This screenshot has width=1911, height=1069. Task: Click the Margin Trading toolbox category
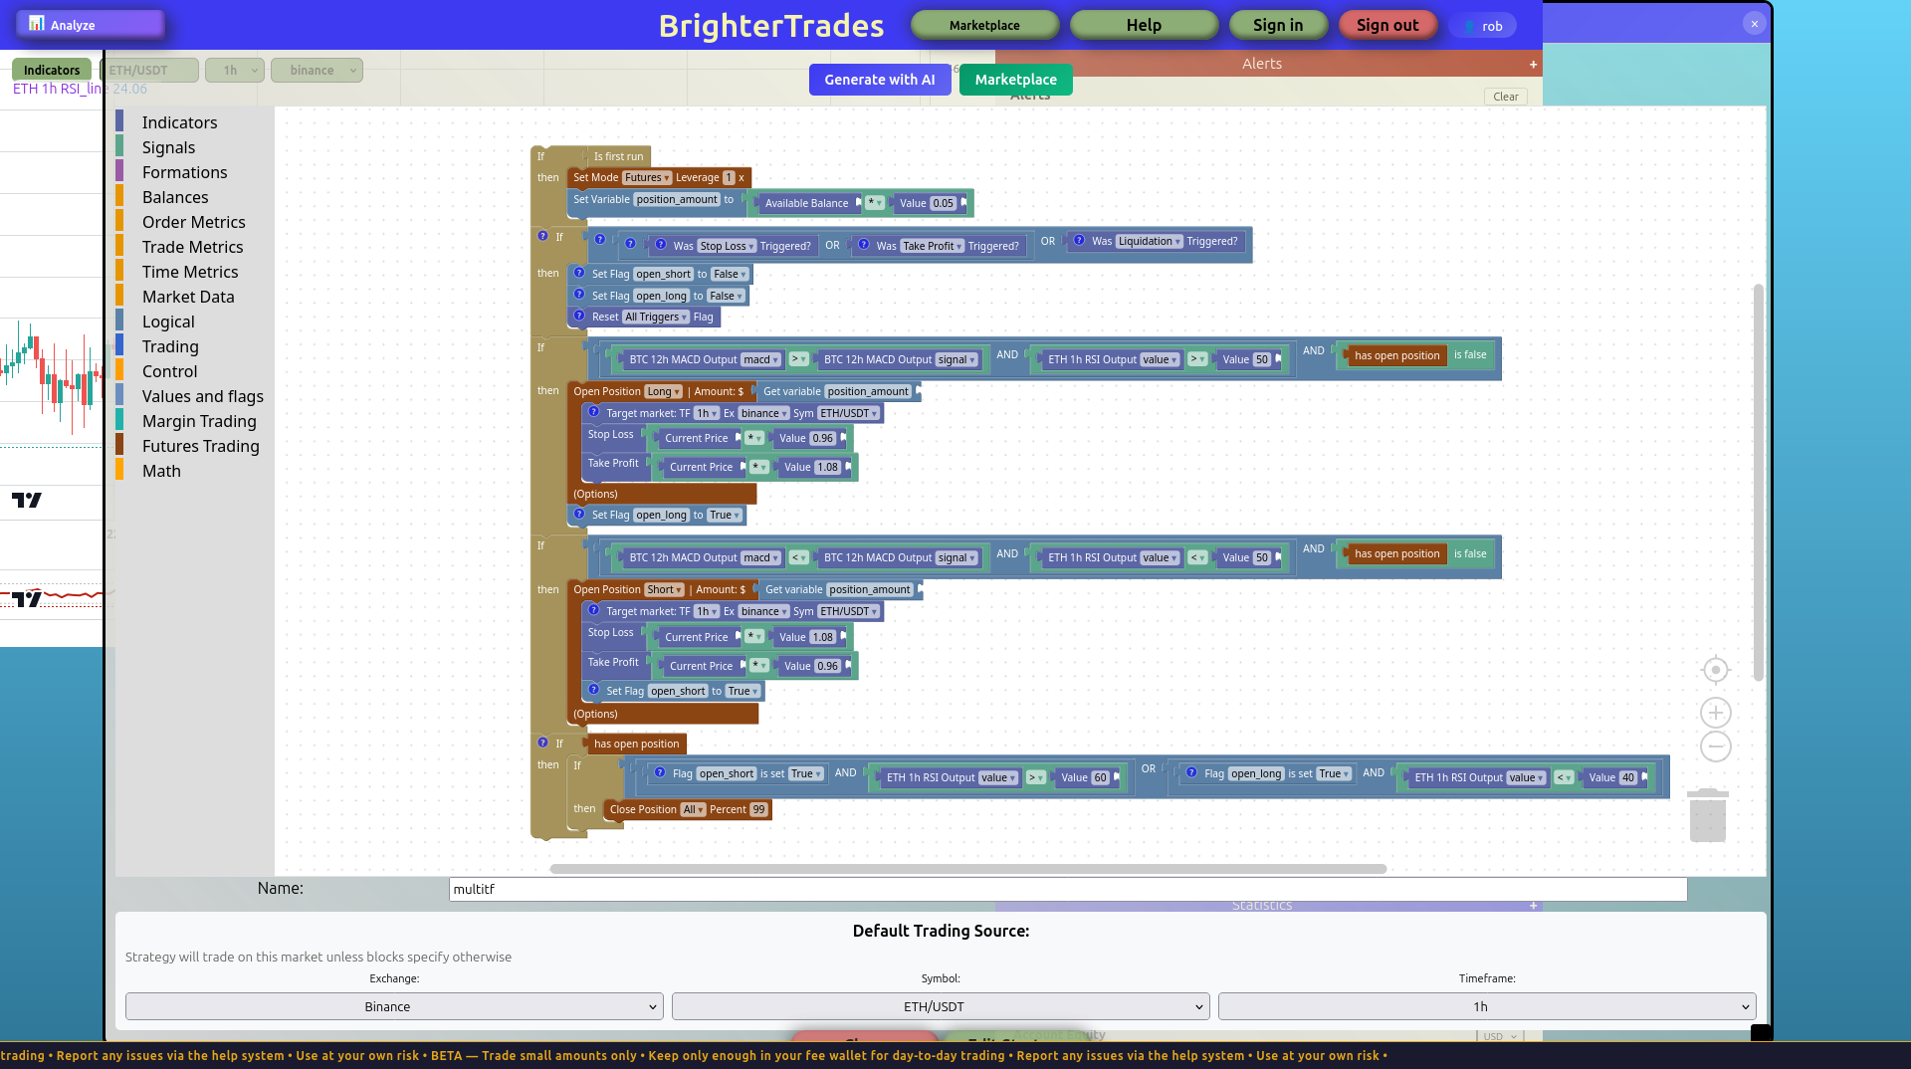pos(199,421)
